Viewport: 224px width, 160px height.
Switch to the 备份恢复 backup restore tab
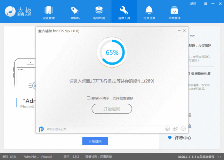[99, 12]
